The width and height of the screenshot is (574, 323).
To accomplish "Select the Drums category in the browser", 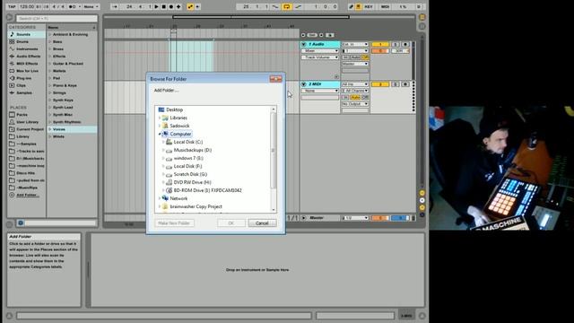I will [x=22, y=42].
